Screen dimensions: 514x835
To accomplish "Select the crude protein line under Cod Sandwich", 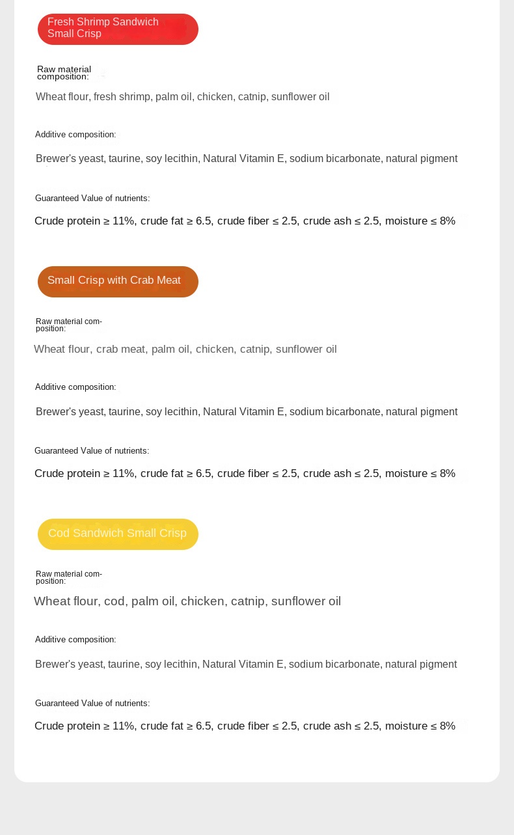I will pos(245,726).
